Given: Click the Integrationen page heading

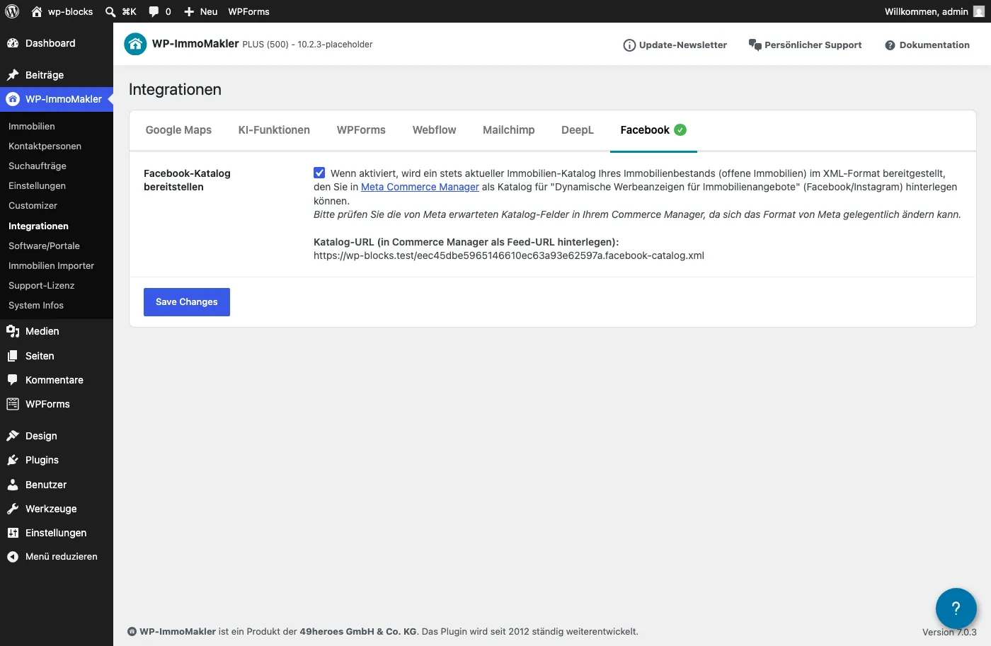Looking at the screenshot, I should (x=175, y=89).
